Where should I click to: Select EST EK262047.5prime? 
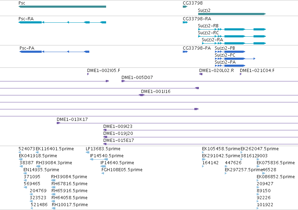pyautogui.click(x=259, y=149)
